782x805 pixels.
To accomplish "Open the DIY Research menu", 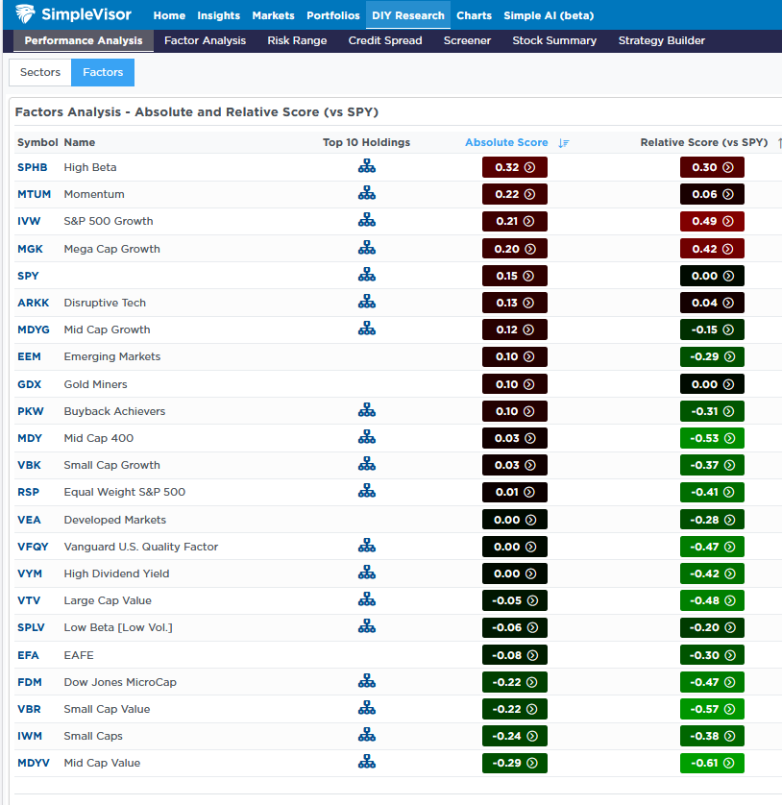I will (407, 15).
